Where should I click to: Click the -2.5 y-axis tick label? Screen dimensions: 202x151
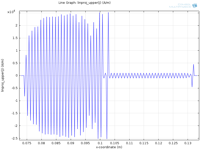coord(14,138)
